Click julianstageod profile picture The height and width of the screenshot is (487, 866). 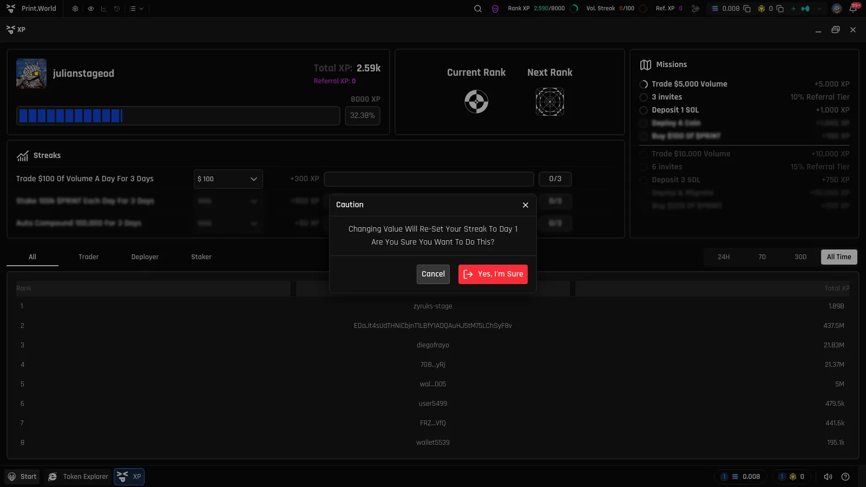pos(31,74)
